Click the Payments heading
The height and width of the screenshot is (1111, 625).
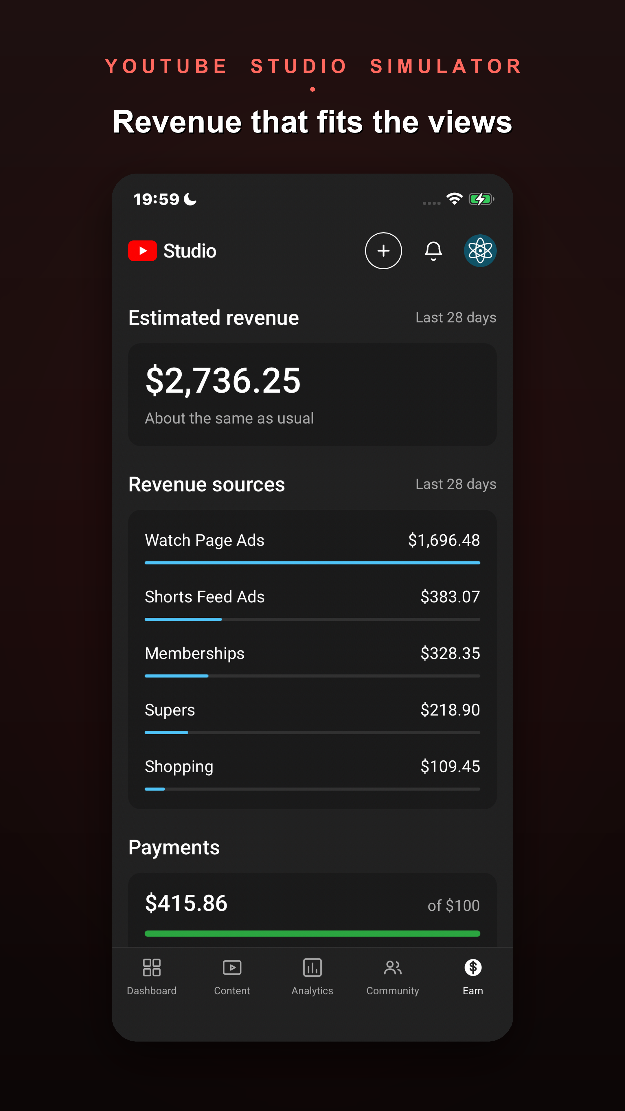pyautogui.click(x=174, y=847)
